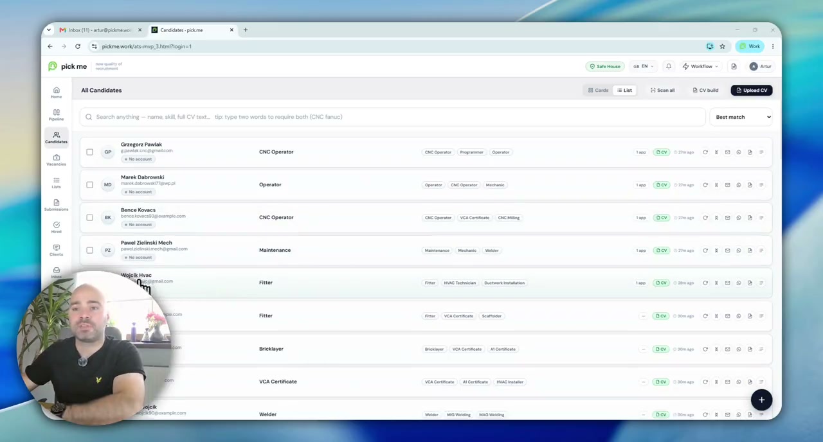Click the Scaffolder skill tag
Image resolution: width=823 pixels, height=442 pixels.
(491, 316)
